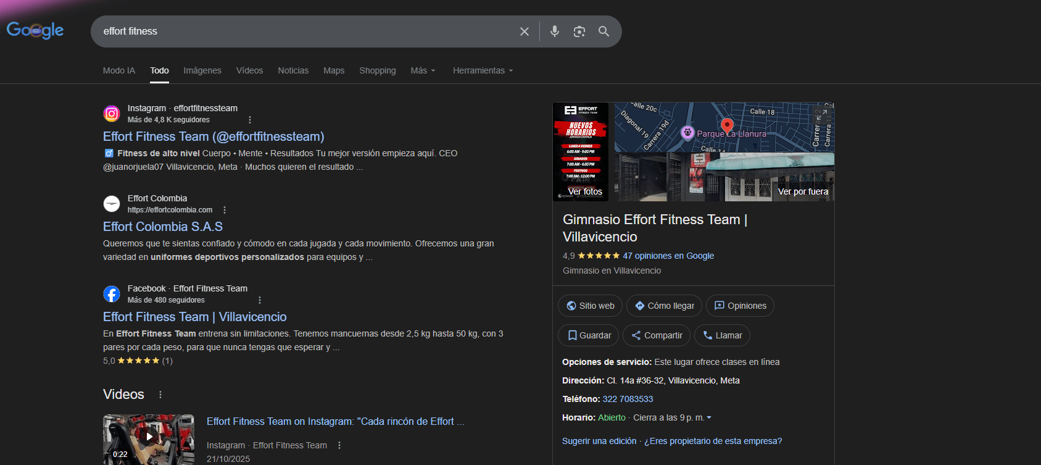Expand the Herramientas dropdown

(x=483, y=70)
